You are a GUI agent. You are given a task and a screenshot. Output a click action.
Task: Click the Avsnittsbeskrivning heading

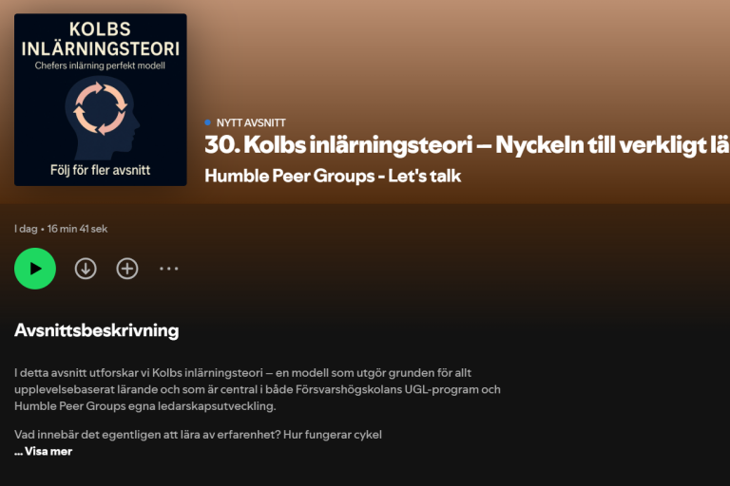[x=96, y=330]
